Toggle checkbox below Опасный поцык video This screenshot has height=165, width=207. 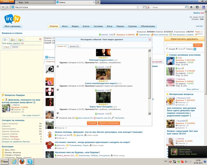[x=58, y=66]
